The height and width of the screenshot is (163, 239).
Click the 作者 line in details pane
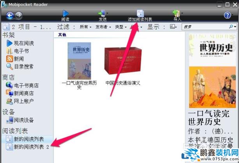[211, 131]
